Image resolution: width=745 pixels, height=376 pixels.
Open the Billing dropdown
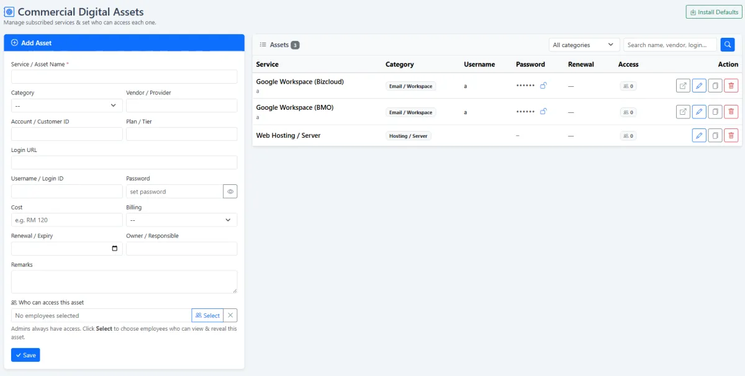(x=181, y=220)
